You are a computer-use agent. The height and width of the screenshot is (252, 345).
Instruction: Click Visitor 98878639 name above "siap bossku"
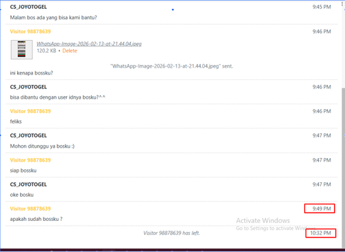click(30, 160)
